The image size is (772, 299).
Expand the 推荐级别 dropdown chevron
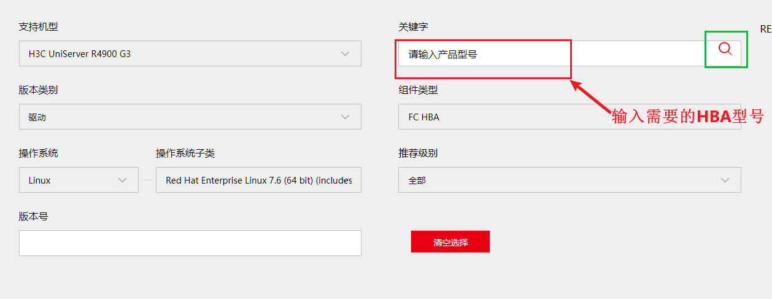[x=725, y=181]
